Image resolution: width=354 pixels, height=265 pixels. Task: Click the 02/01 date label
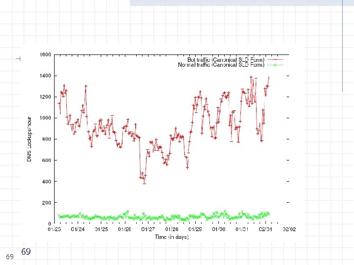click(265, 229)
